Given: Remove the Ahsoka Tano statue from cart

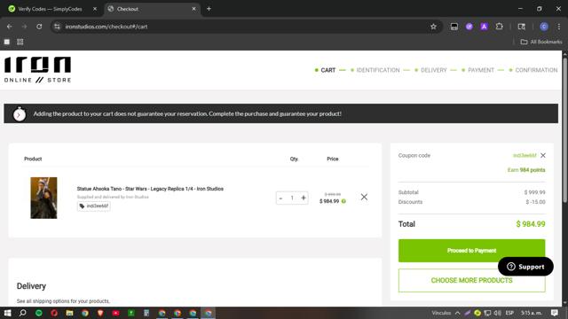Looking at the screenshot, I should coord(364,197).
